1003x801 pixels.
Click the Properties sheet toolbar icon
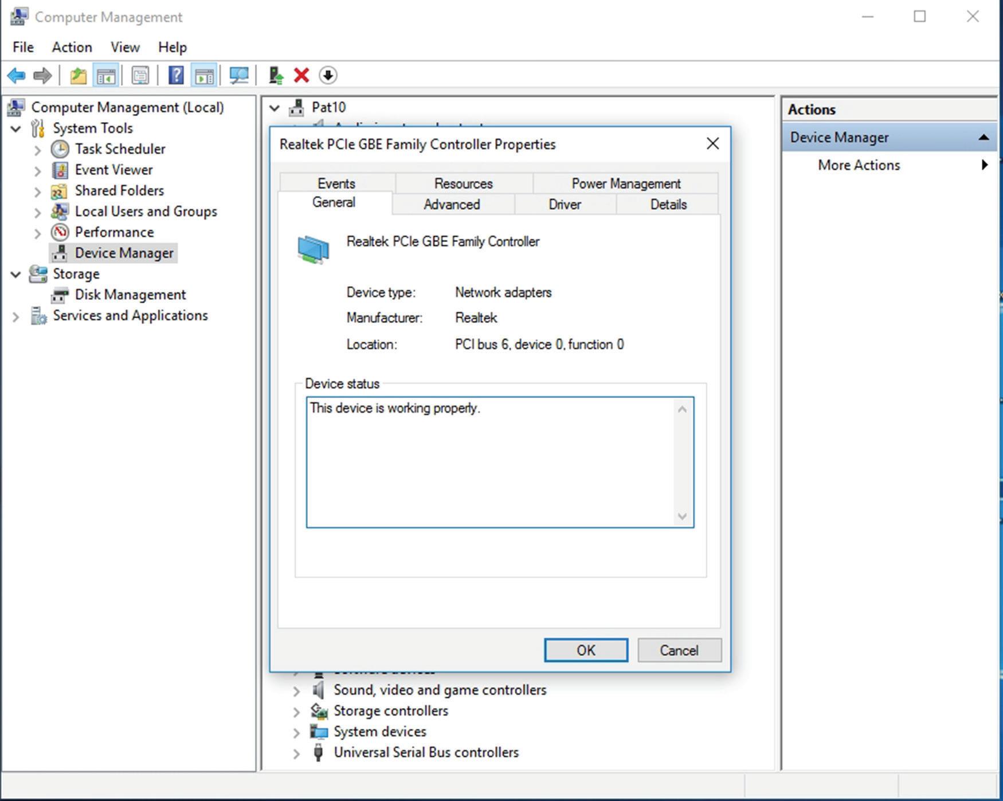click(x=140, y=75)
